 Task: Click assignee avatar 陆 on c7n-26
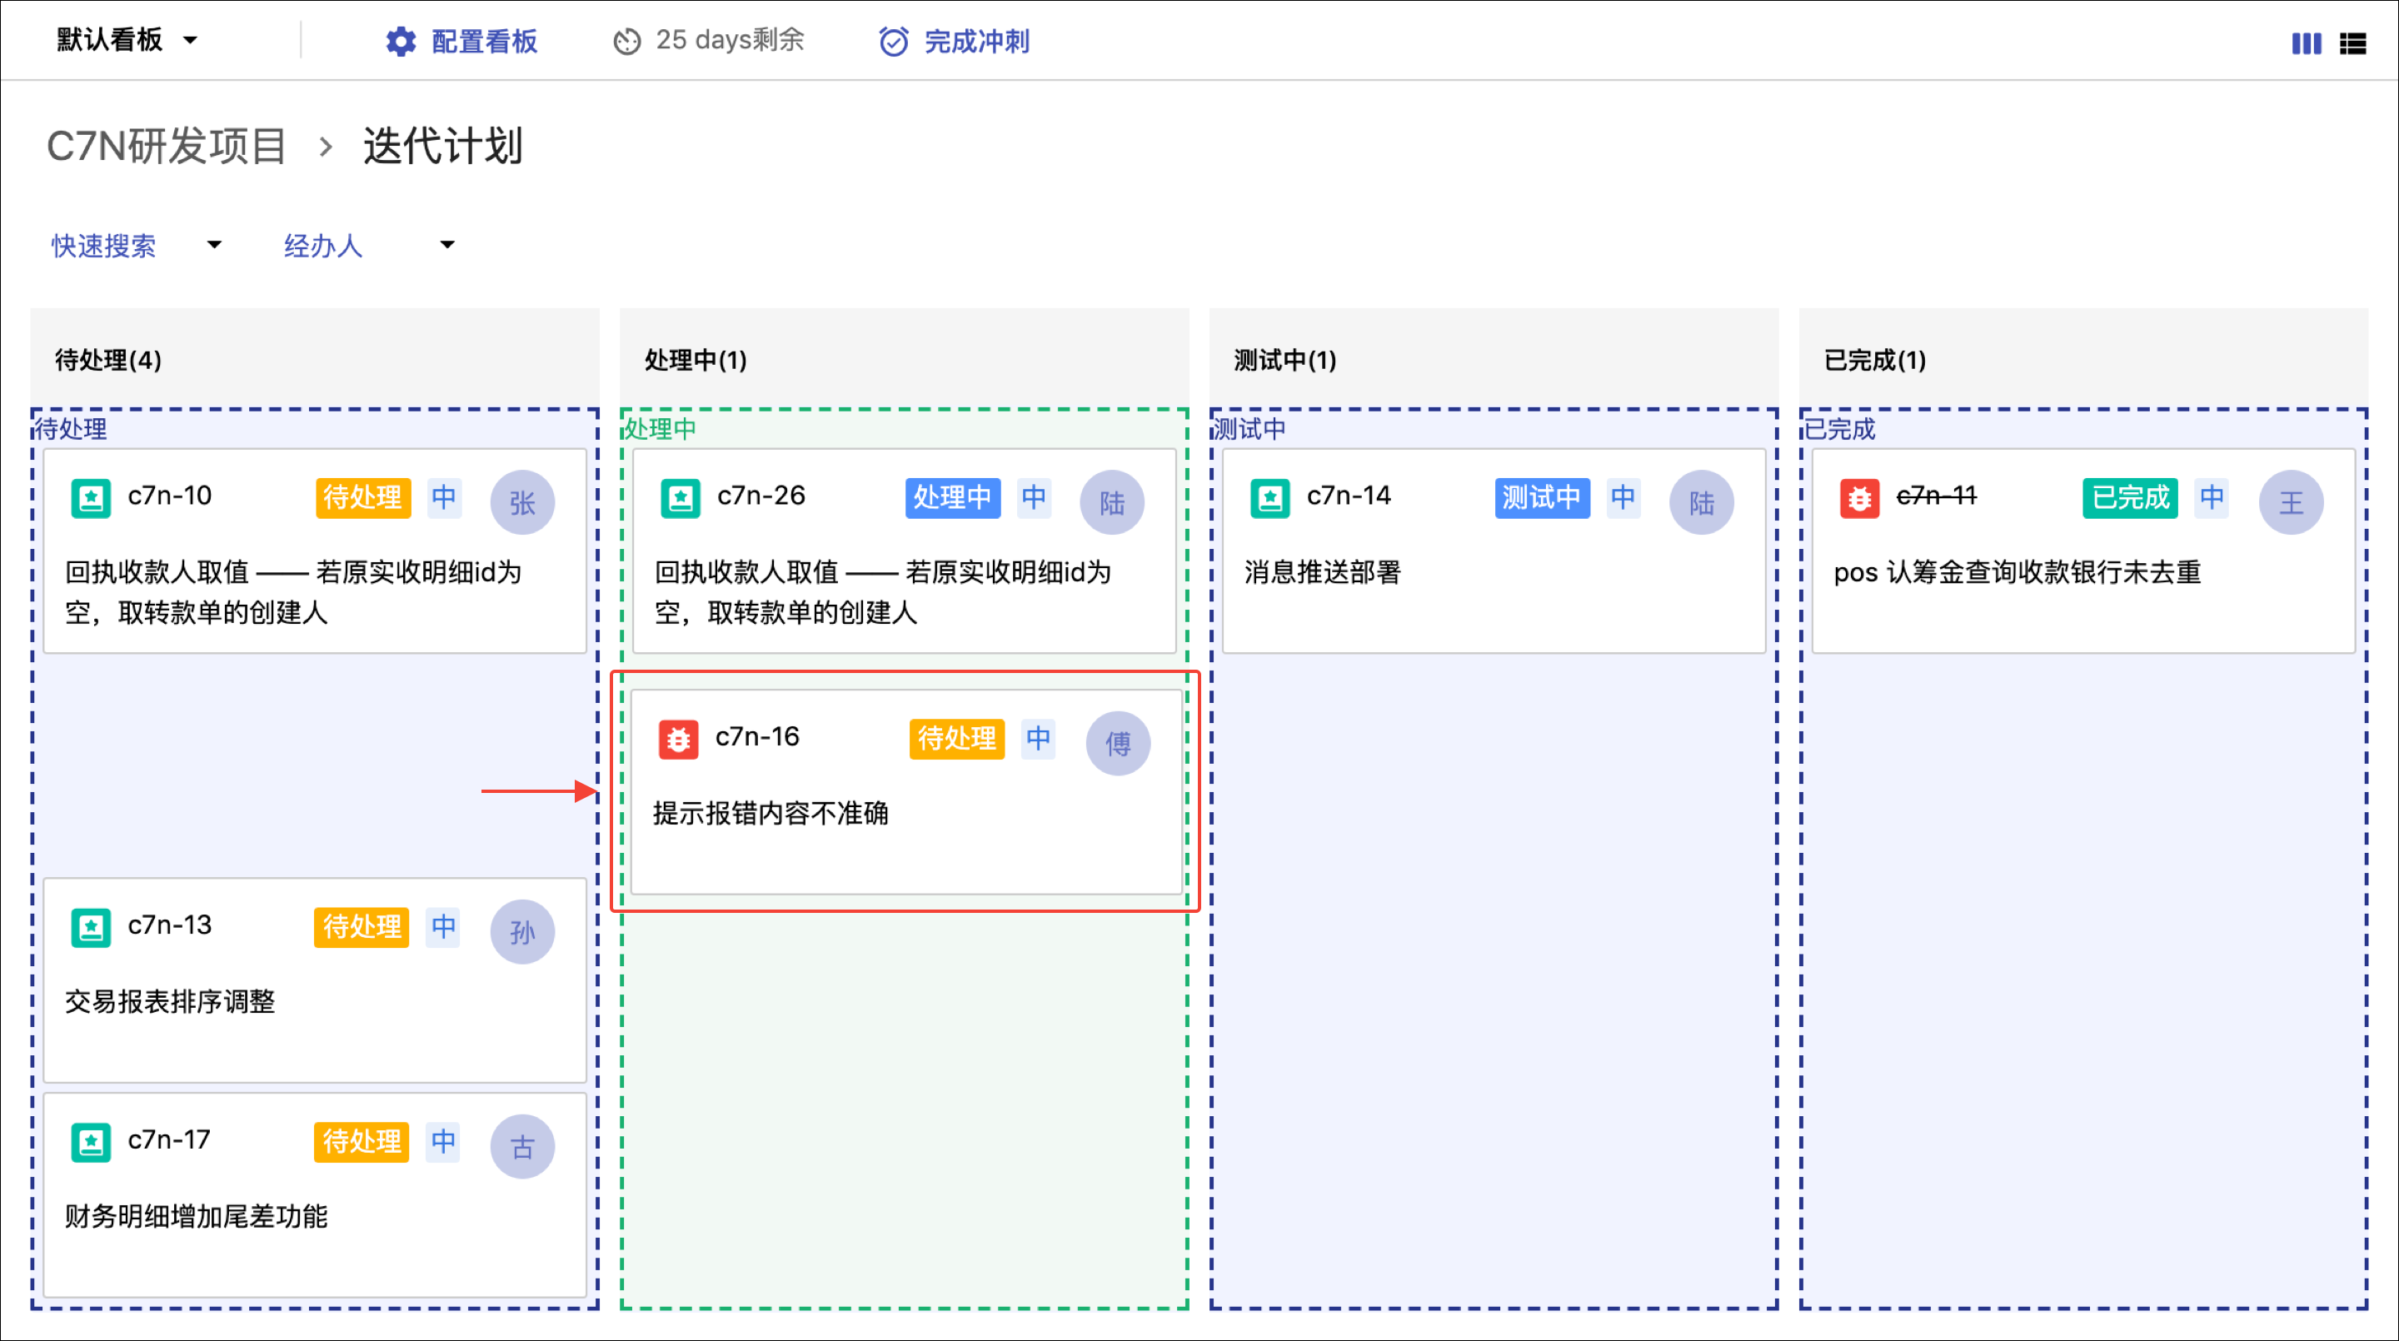[x=1112, y=502]
